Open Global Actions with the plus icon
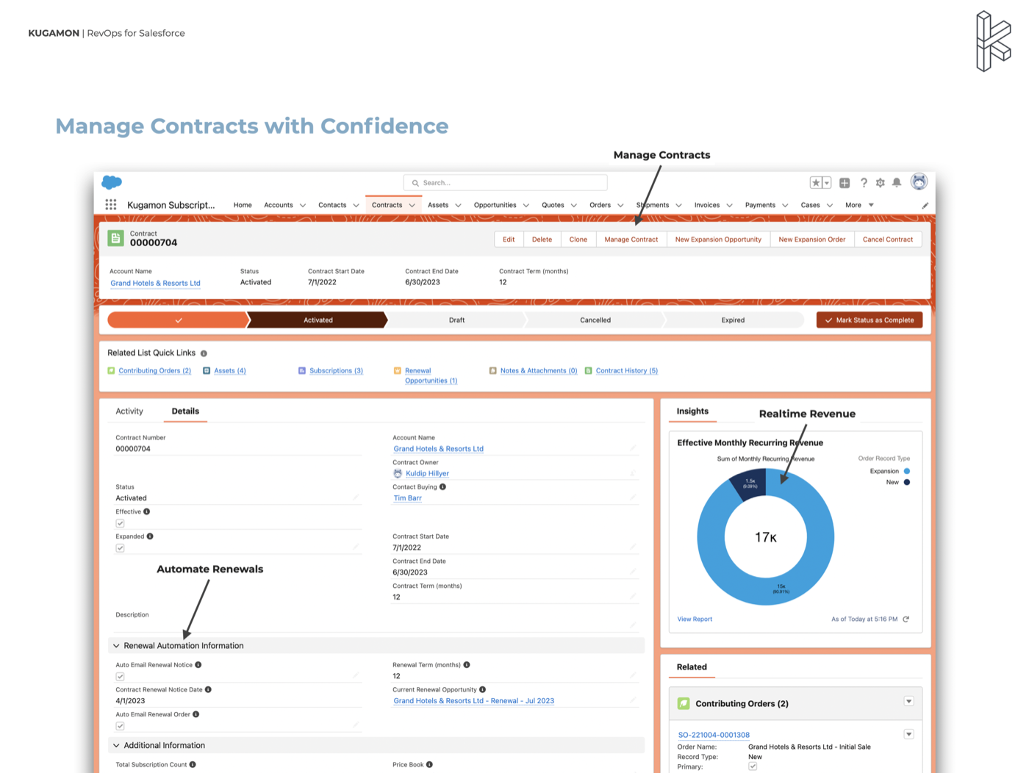1029x773 pixels. point(844,181)
